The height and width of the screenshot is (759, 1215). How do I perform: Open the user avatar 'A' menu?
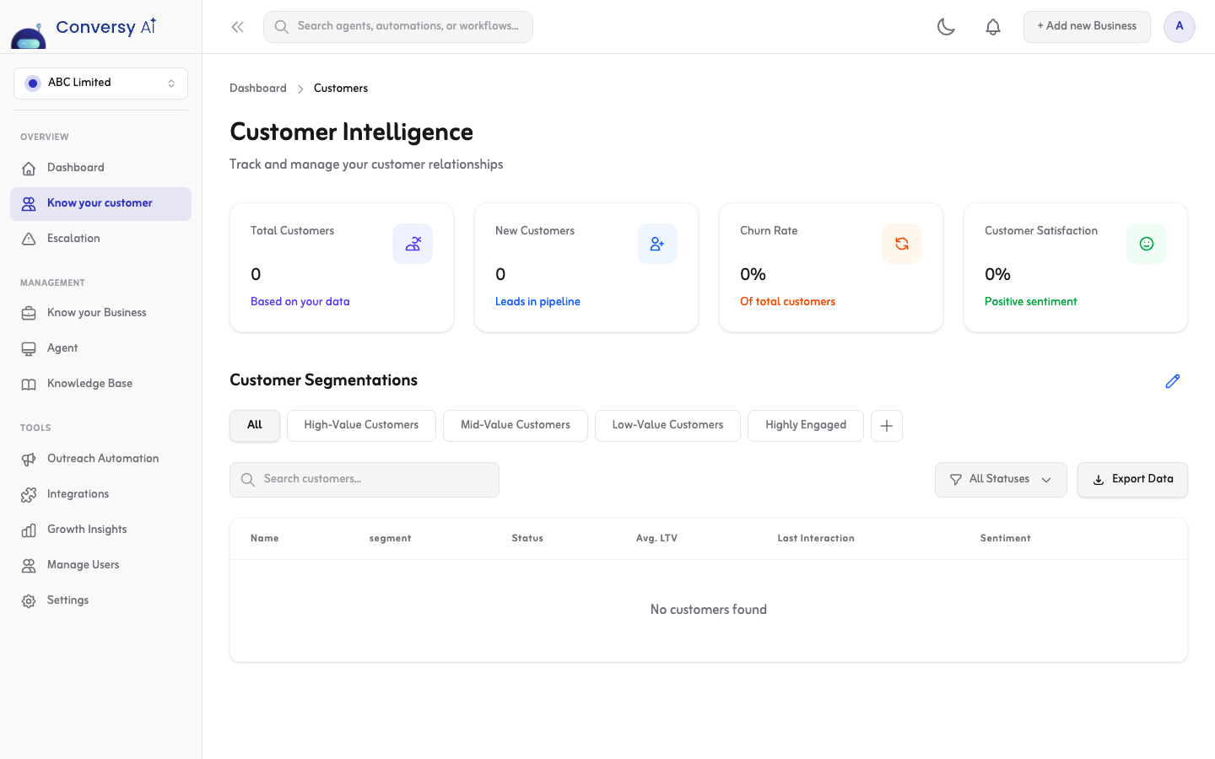(x=1180, y=27)
